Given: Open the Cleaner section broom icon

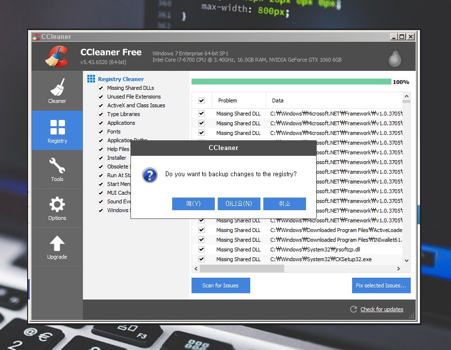Looking at the screenshot, I should tap(57, 86).
